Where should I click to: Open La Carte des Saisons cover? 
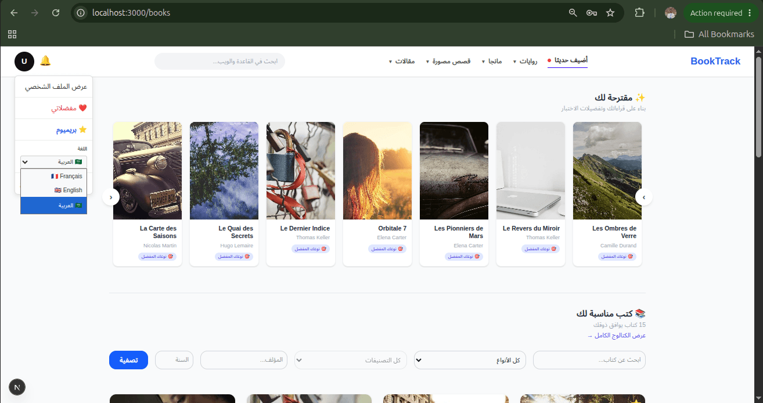147,171
